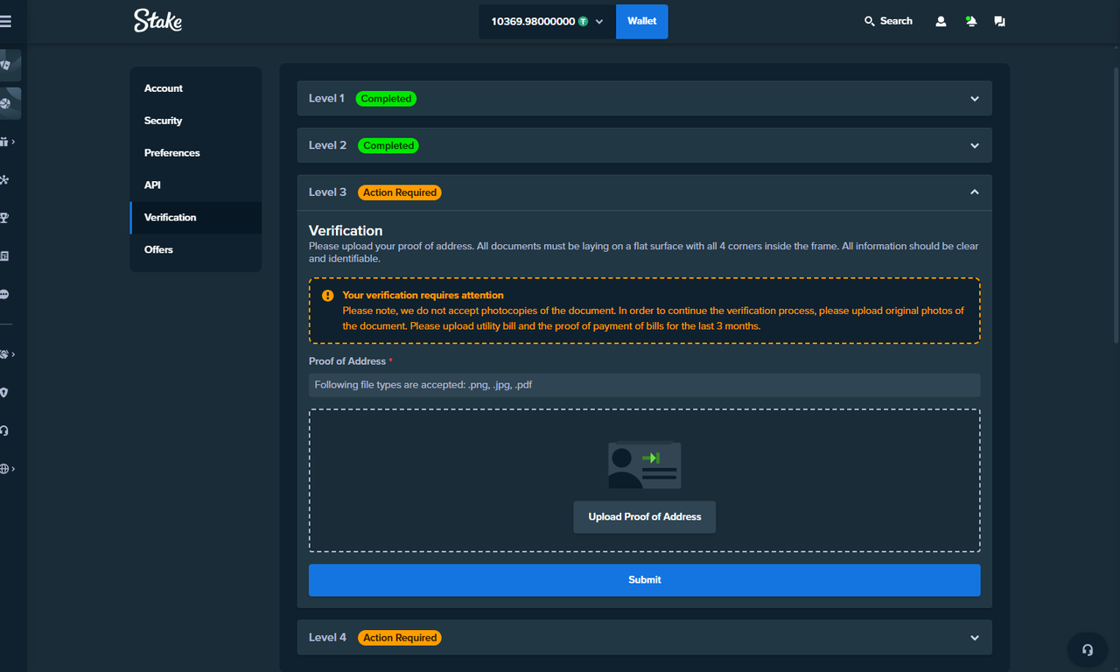Open the balance currency dropdown
This screenshot has width=1120, height=672.
tap(599, 22)
